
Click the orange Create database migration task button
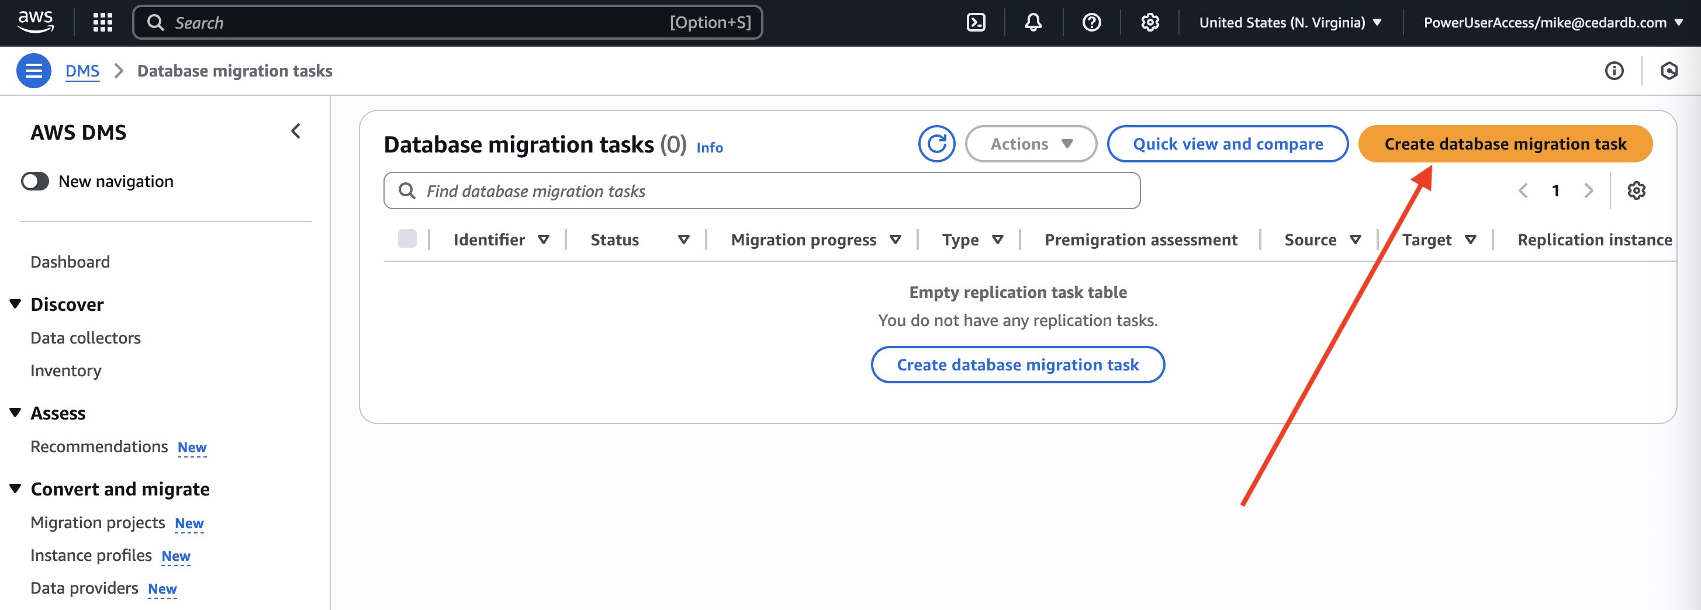pos(1505,144)
